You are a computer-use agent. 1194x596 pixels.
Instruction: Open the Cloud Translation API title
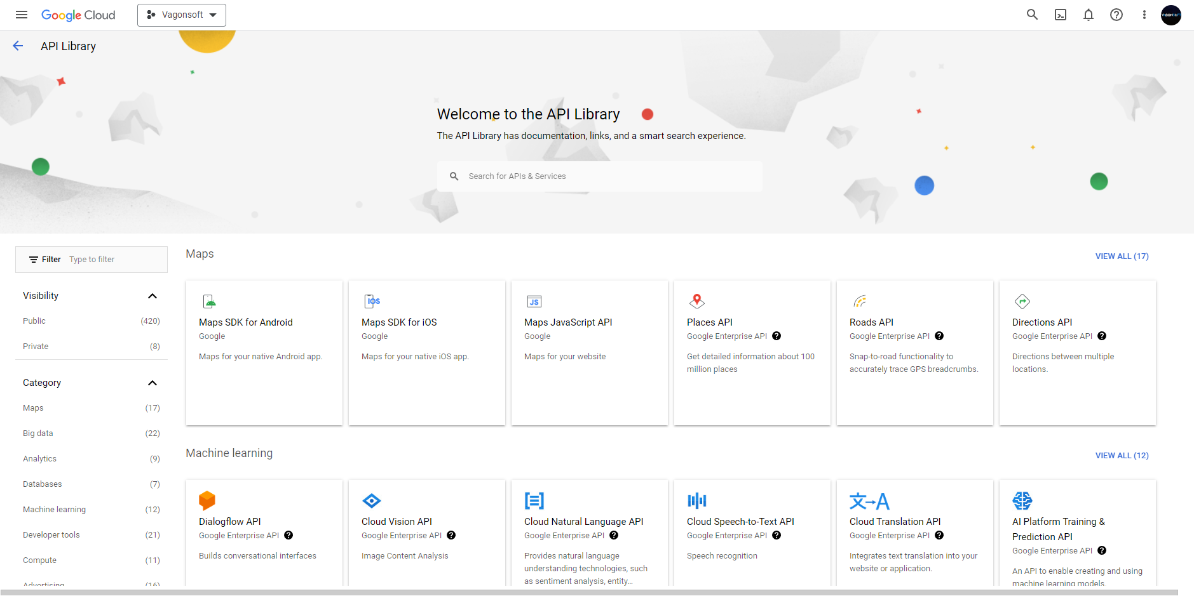(895, 522)
